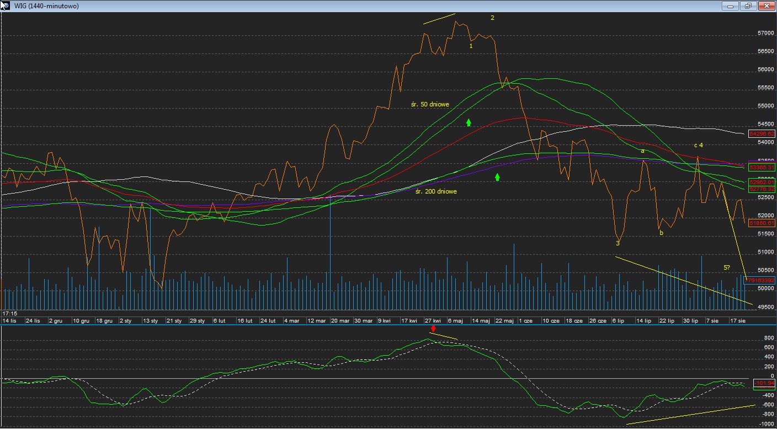
Task: Click the 79163392 volume value tag
Action: [762, 280]
